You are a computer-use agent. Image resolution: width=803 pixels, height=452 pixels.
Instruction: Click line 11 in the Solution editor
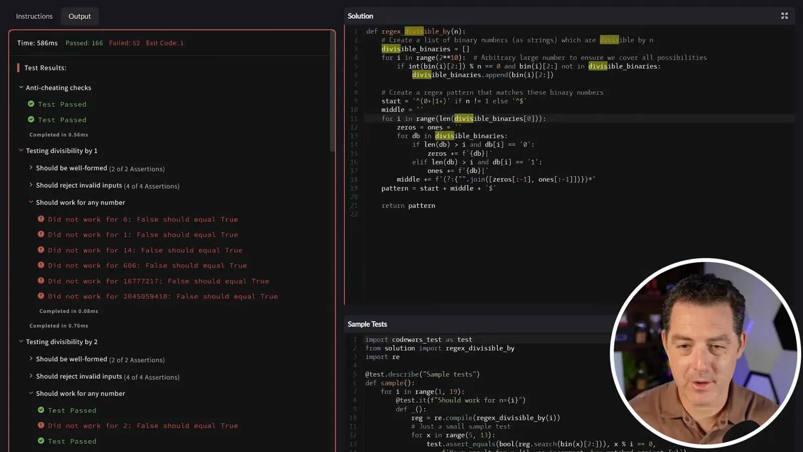[x=580, y=119]
